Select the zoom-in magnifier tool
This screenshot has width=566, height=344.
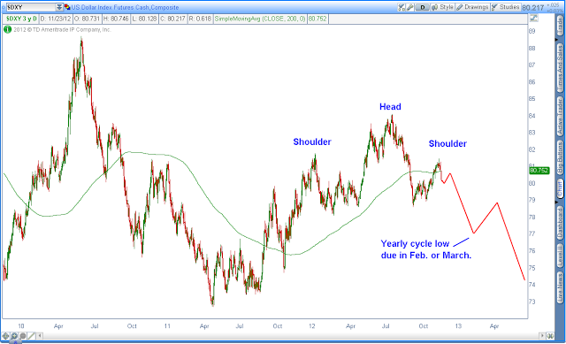(x=14, y=336)
